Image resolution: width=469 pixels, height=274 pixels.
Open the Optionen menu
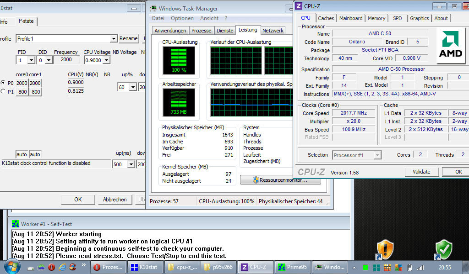pos(182,18)
